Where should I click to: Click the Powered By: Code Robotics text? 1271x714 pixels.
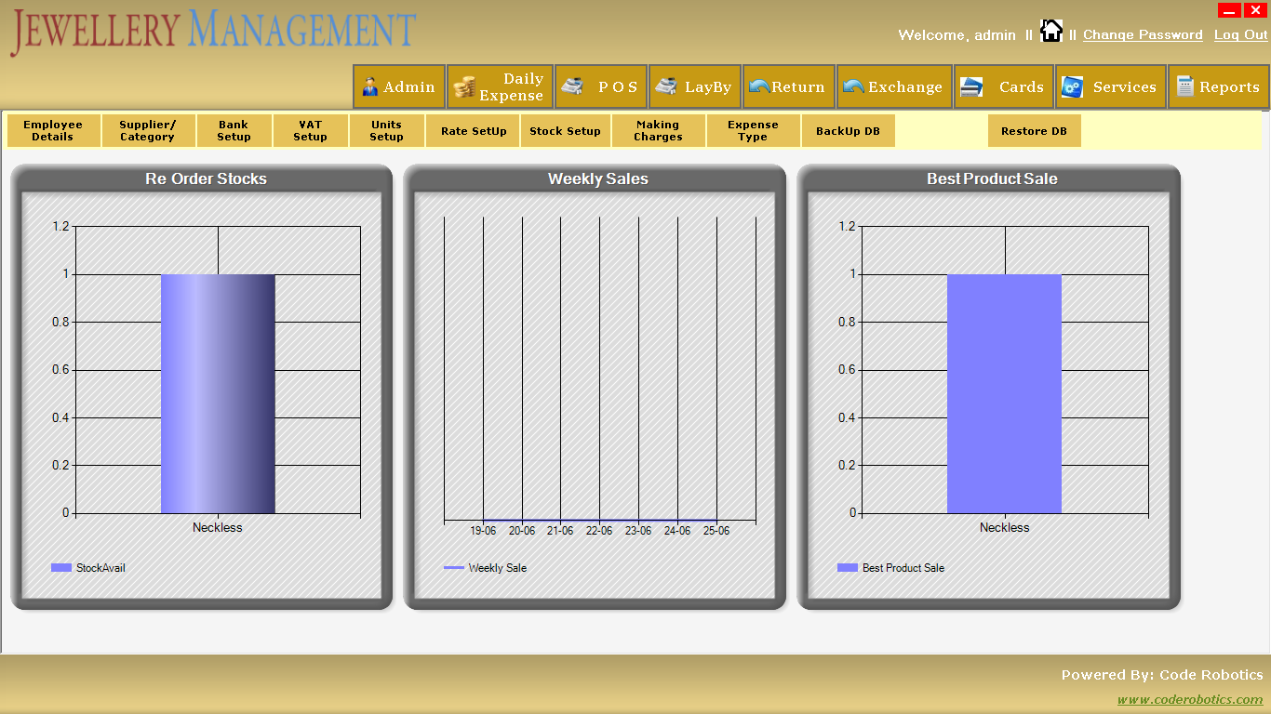[1162, 675]
